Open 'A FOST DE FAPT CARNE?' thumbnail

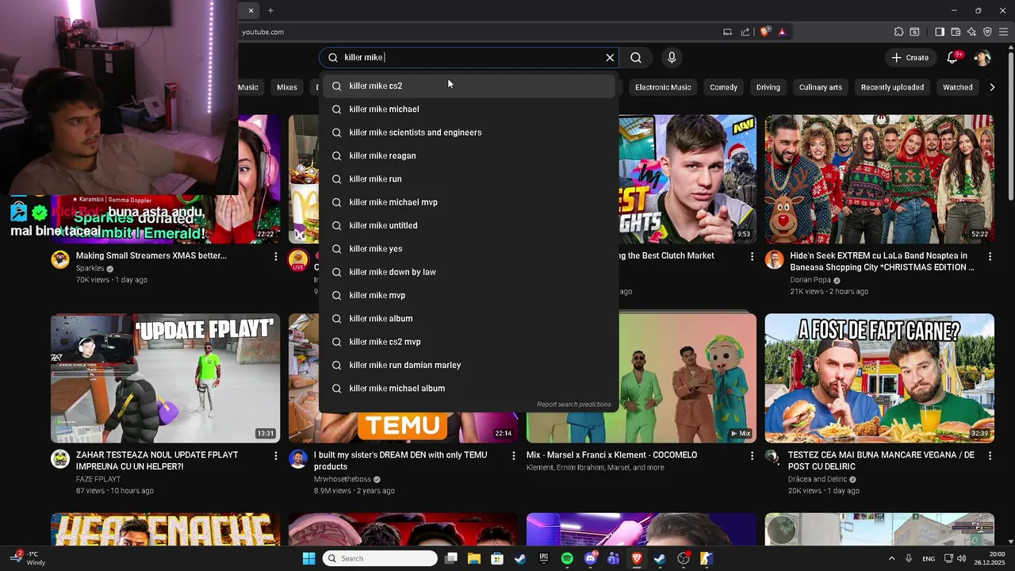[x=879, y=378]
